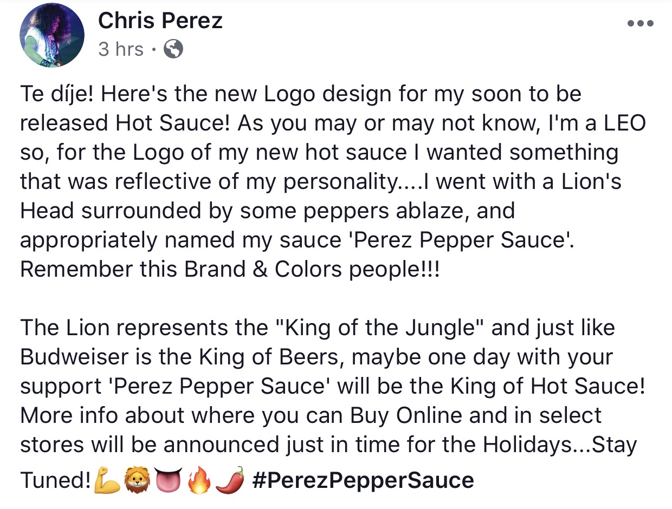672x509 pixels.
Task: Open the #PerezPepperSauce hashtag
Action: [x=363, y=480]
